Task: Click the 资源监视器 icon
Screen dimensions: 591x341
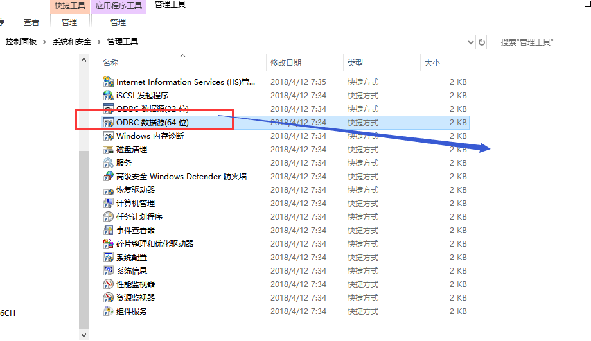Action: point(108,298)
